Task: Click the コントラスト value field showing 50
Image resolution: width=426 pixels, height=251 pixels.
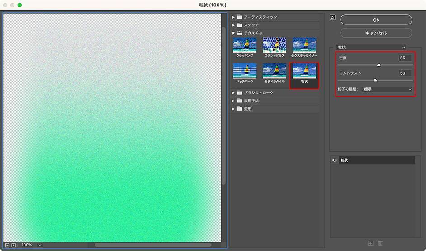Action: tap(405, 73)
